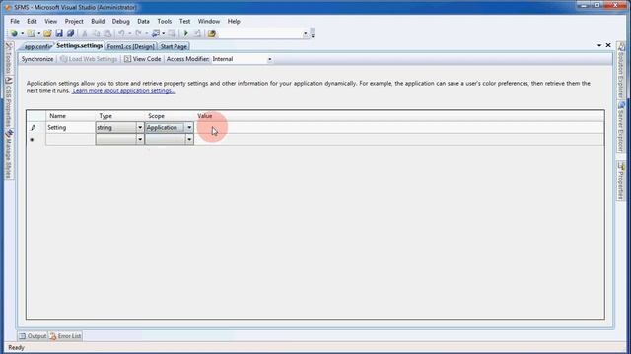This screenshot has height=354, width=631.
Task: Click the Load Web Settings button
Action: [89, 59]
